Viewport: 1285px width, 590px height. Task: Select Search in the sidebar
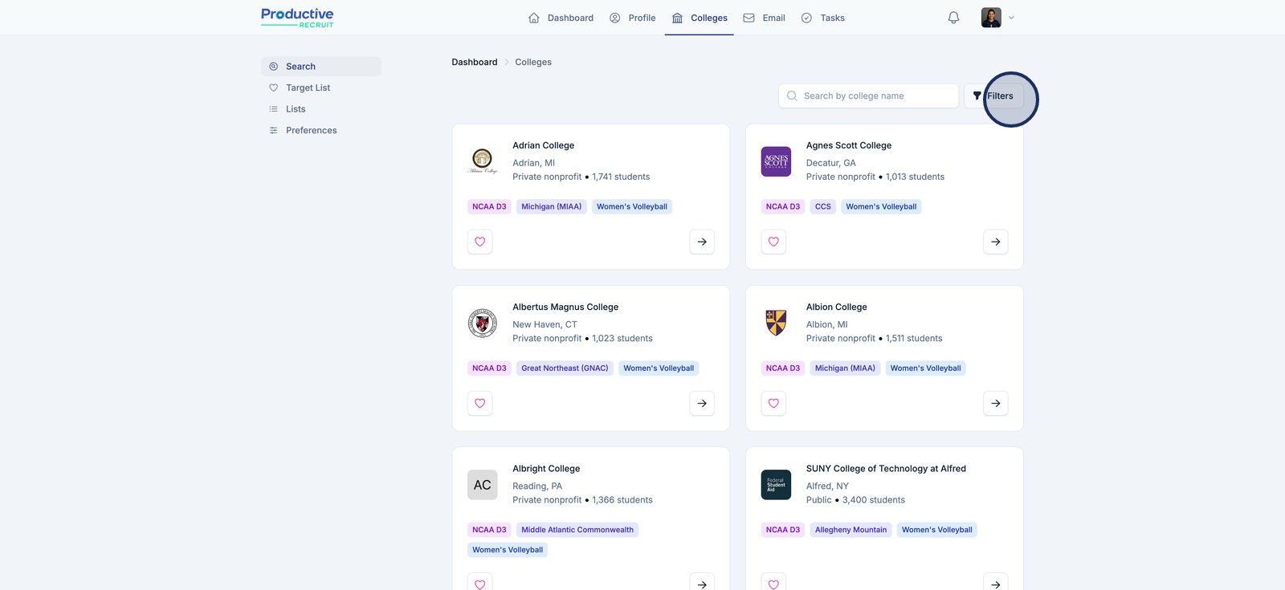point(321,67)
